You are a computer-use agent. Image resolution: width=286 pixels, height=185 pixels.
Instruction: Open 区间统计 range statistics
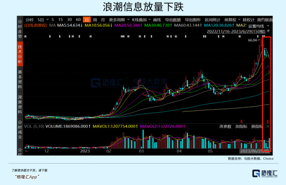point(212,20)
